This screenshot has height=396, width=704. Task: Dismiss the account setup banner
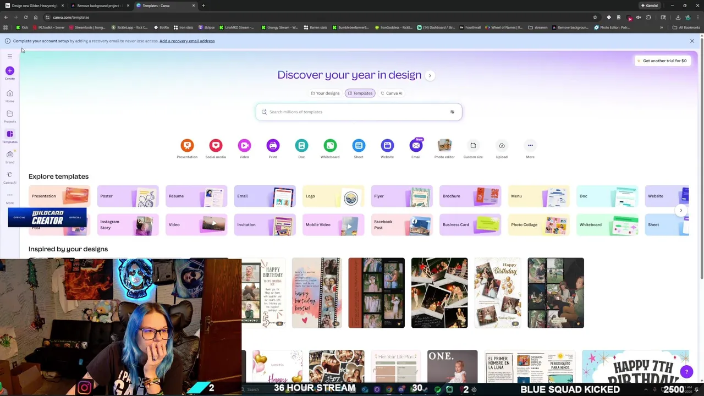point(692,41)
